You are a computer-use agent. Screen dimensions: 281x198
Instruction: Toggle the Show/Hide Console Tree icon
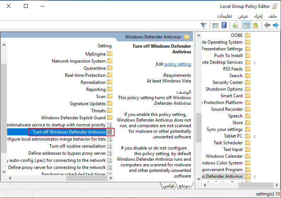[246, 25]
